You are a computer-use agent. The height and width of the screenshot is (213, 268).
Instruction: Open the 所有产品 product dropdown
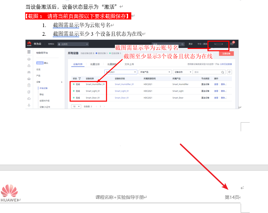click(x=155, y=72)
